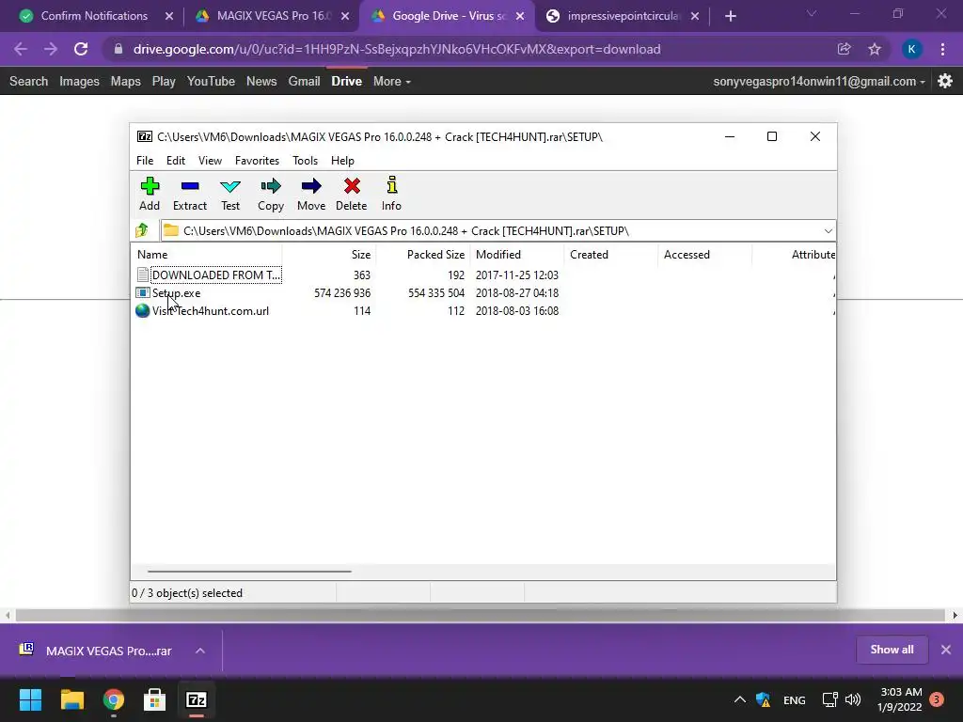Sort files by the Modified column
Screen dimensions: 963x722
click(517, 254)
